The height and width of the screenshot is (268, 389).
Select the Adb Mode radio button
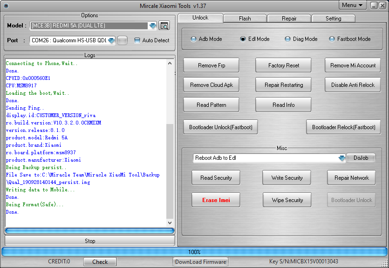193,39
